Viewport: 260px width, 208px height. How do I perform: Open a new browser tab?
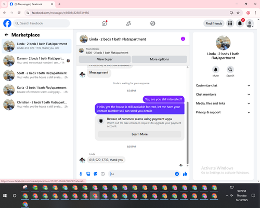pyautogui.click(x=59, y=4)
